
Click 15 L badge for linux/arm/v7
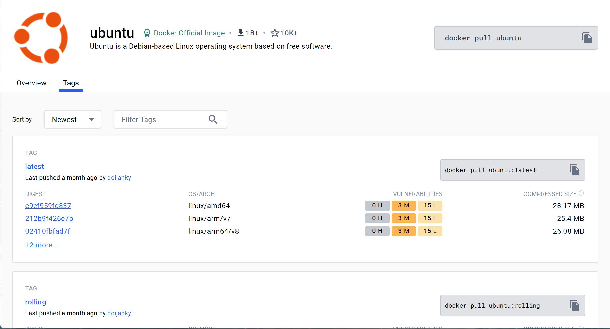click(430, 218)
